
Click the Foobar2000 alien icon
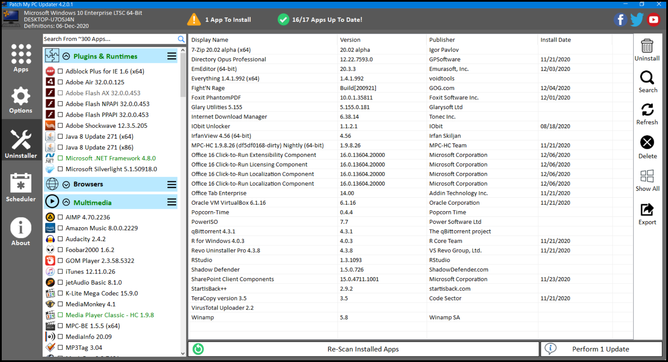tap(50, 250)
